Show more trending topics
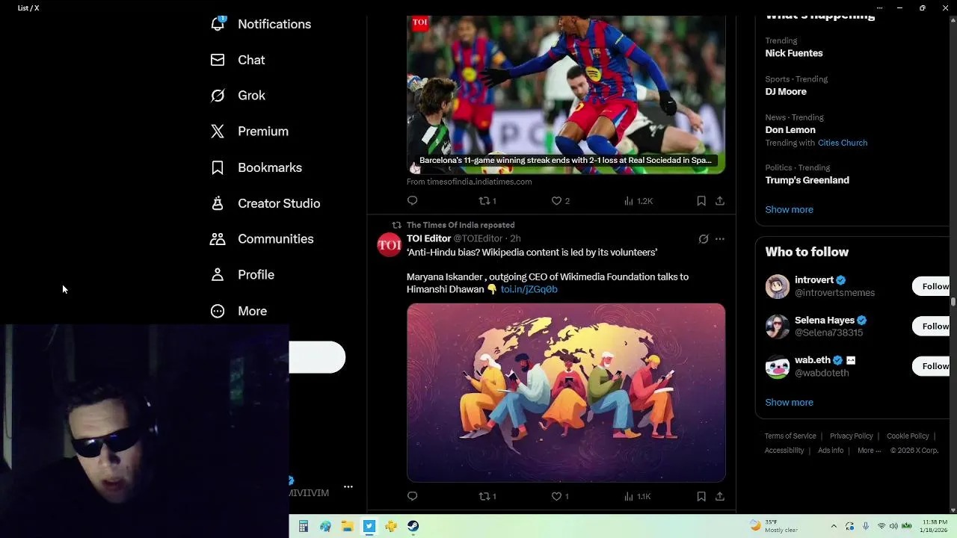 click(x=789, y=209)
